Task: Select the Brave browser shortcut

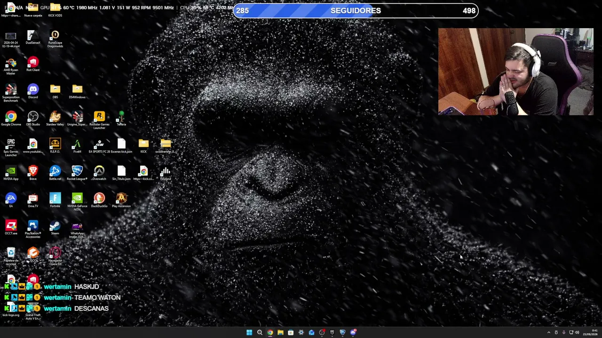Action: click(33, 173)
